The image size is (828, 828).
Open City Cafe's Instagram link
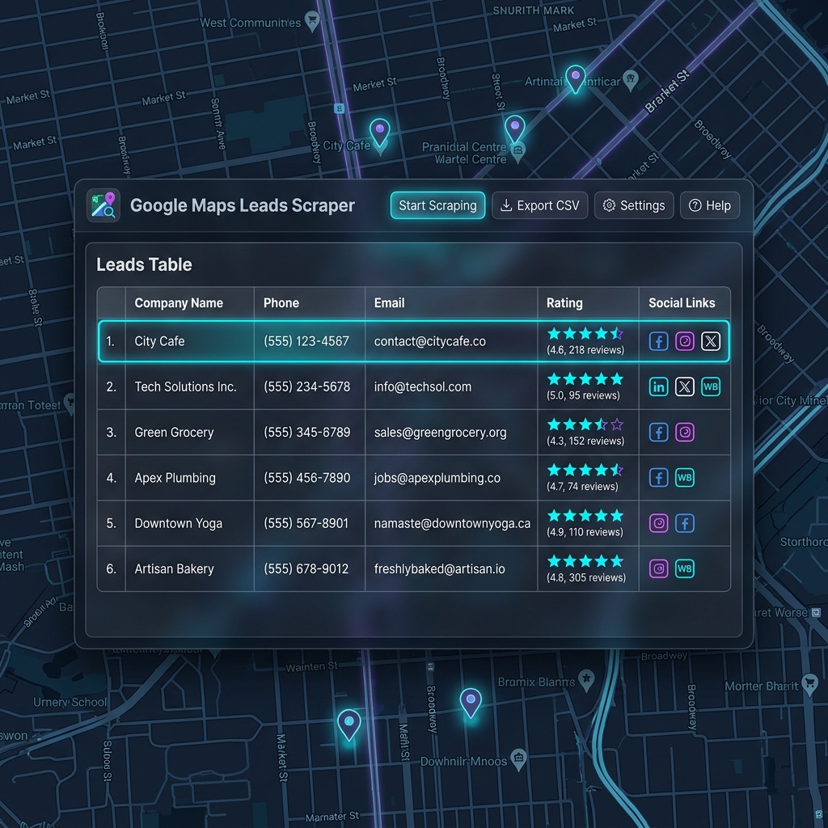click(685, 341)
